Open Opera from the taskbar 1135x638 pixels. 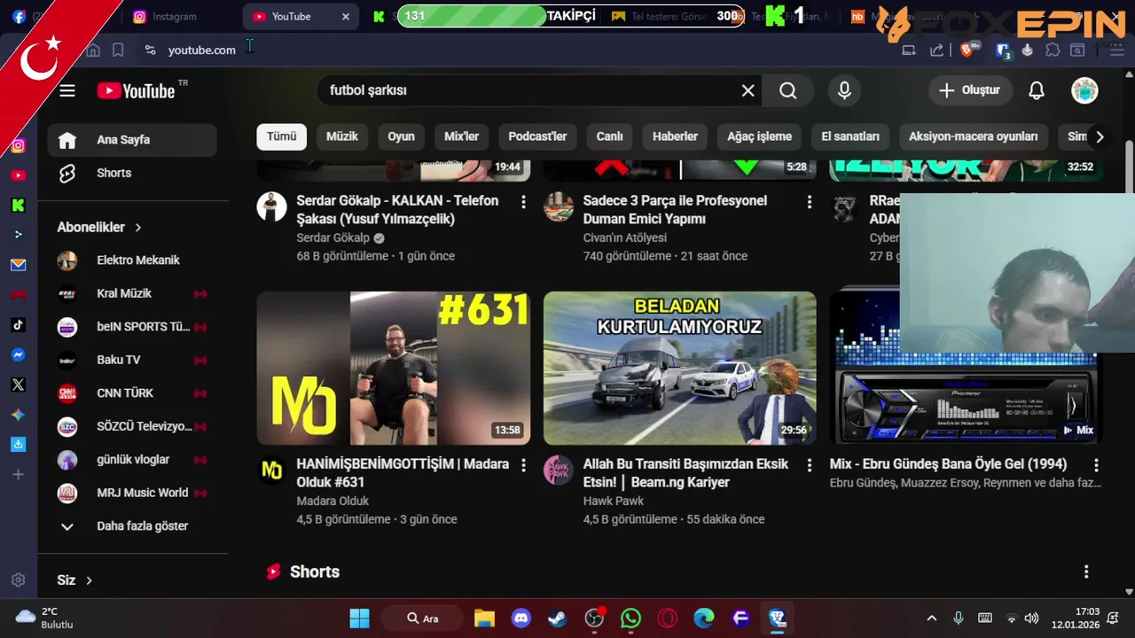(x=668, y=619)
